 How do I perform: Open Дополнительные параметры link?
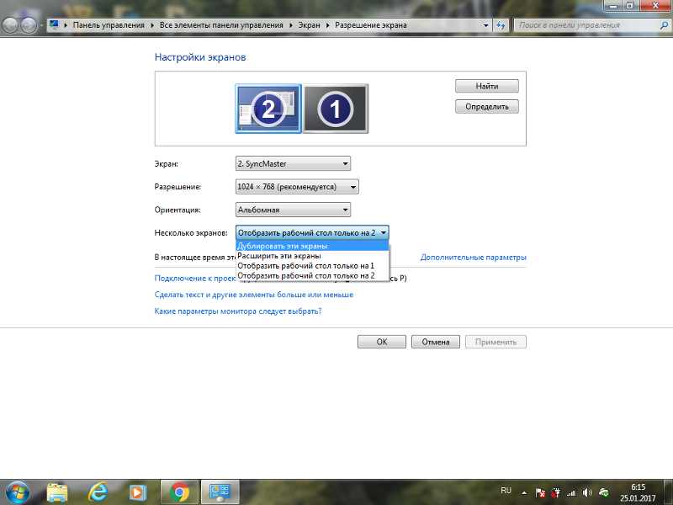click(x=473, y=258)
